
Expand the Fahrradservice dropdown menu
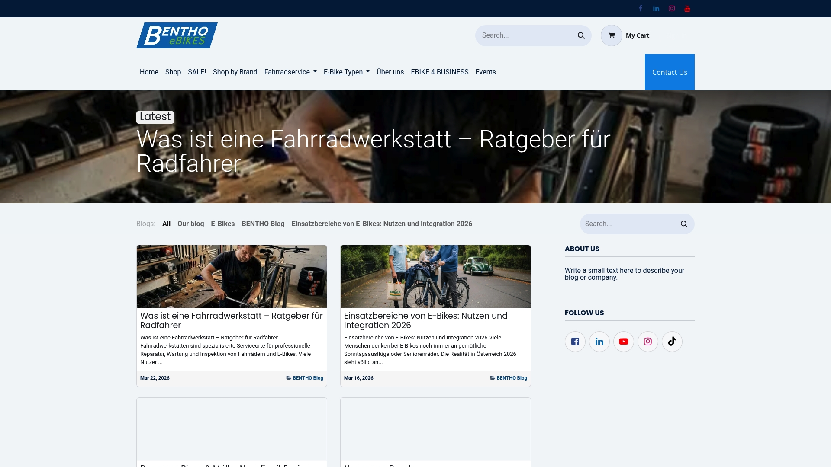pyautogui.click(x=290, y=72)
